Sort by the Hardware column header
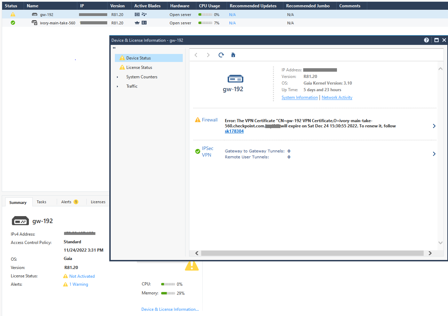This screenshot has height=316, width=448. pyautogui.click(x=182, y=6)
